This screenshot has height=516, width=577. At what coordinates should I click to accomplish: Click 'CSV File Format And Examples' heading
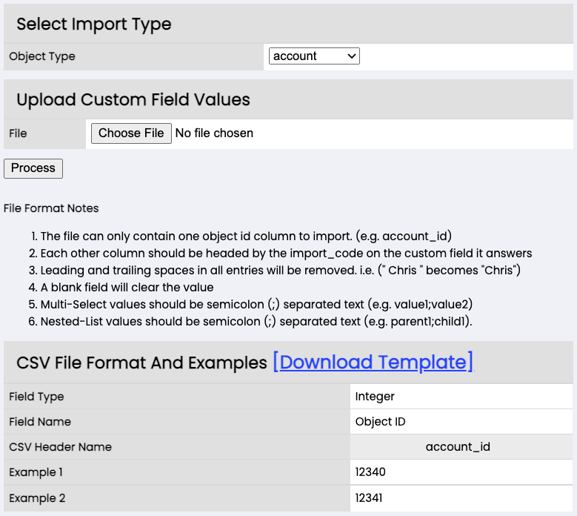[x=141, y=363]
